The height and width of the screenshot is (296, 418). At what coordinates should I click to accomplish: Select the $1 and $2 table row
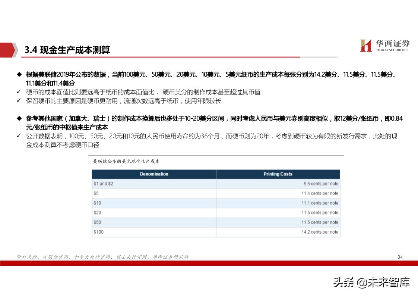point(216,184)
